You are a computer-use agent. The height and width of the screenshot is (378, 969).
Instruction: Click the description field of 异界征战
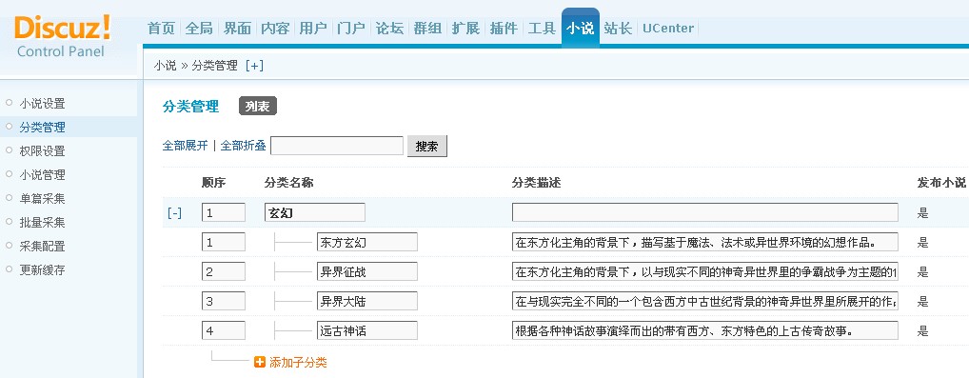705,271
